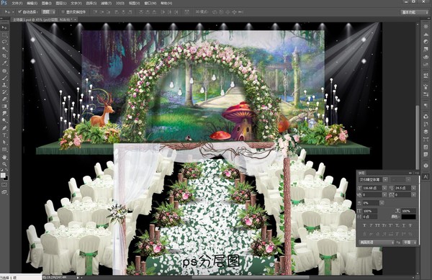Select the Gradient tool
The height and width of the screenshot is (280, 432).
4,107
